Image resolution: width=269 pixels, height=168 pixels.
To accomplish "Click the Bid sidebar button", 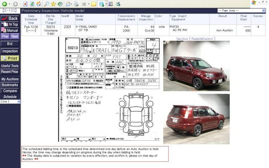I will pyautogui.click(x=10, y=44).
